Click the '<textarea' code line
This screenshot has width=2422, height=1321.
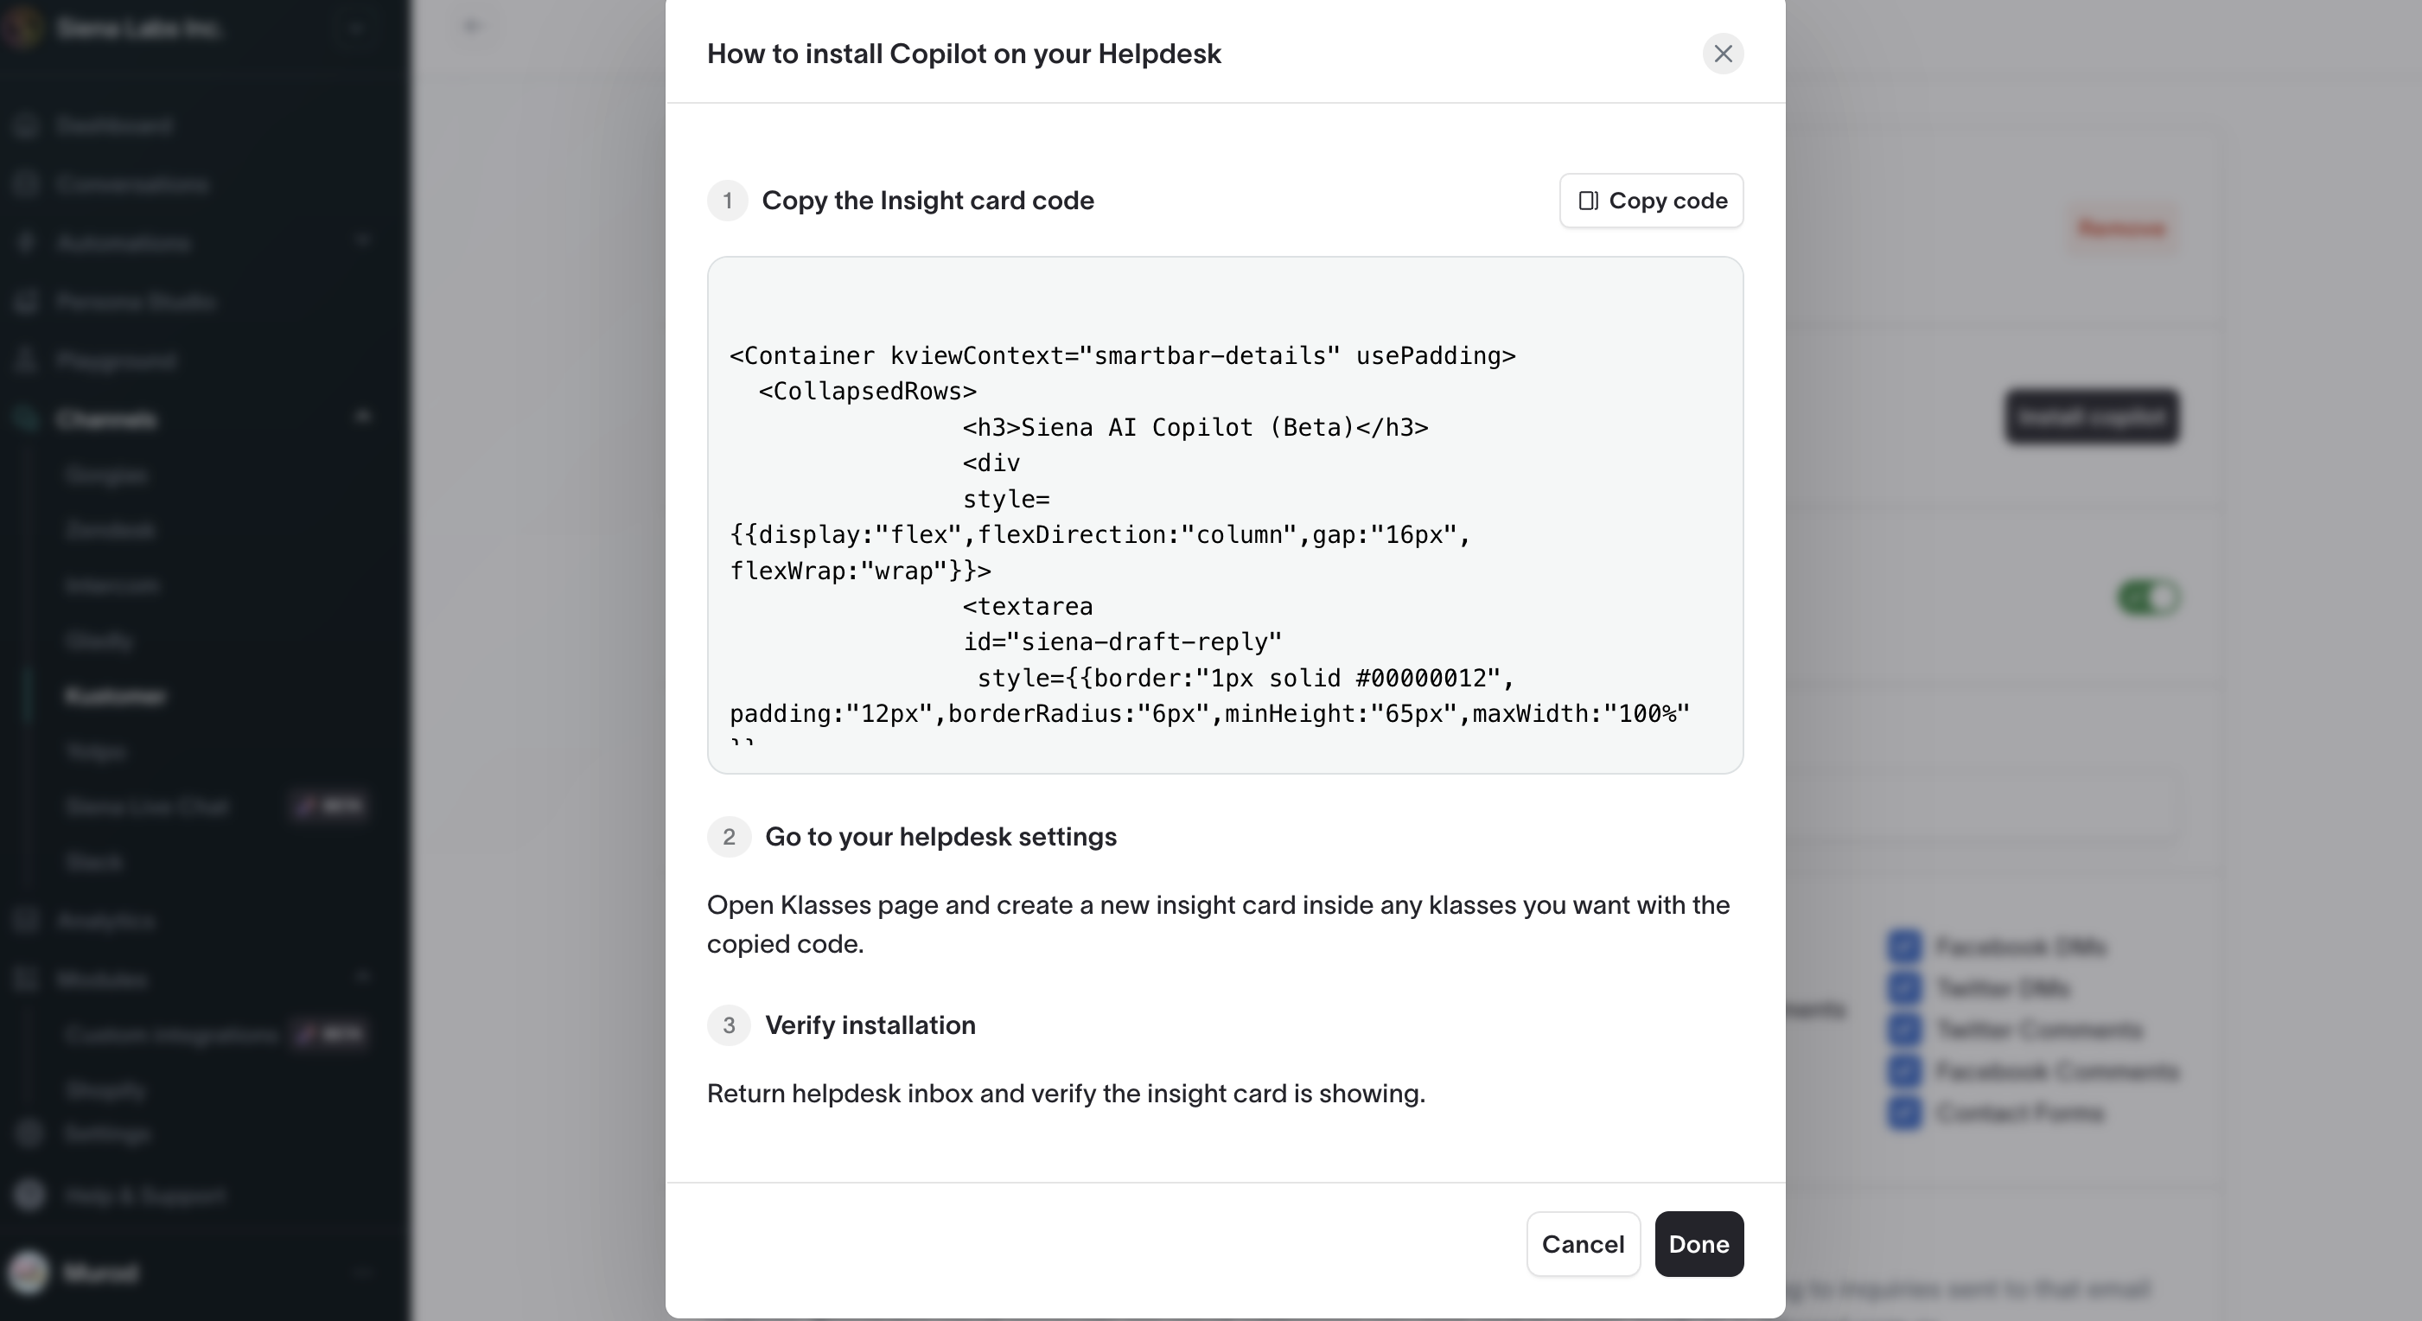[1027, 606]
